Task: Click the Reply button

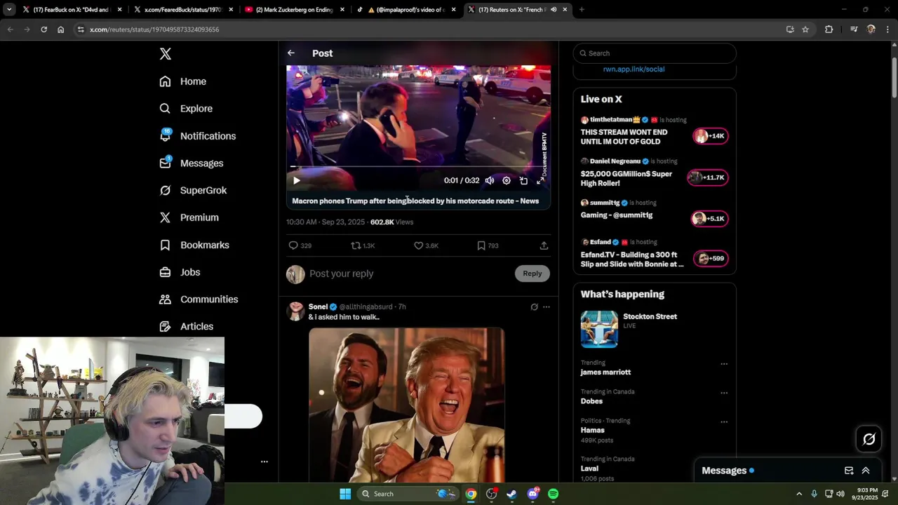Action: [532, 274]
